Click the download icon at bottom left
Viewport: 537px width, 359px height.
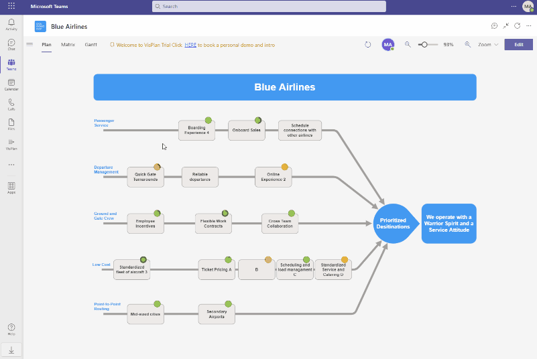(x=11, y=350)
